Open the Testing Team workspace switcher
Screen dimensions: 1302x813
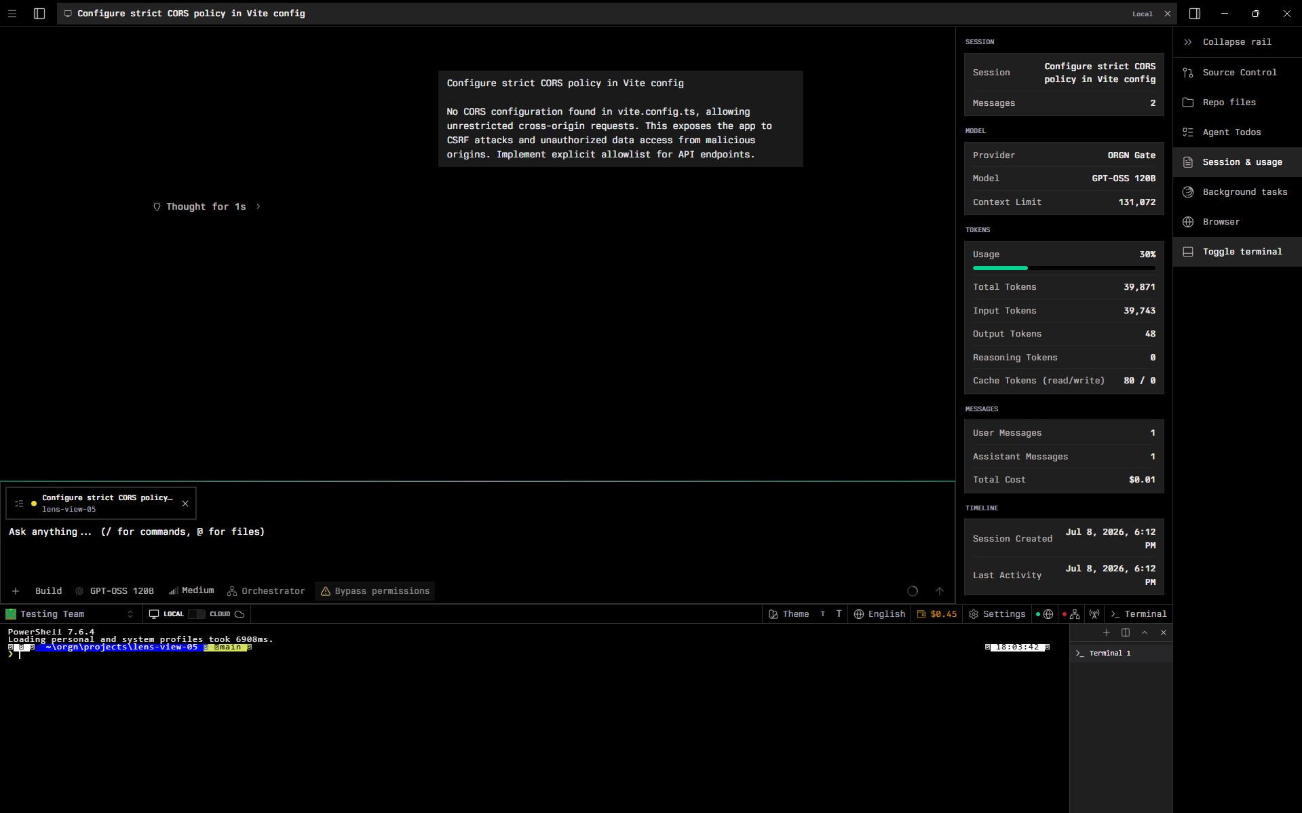coord(70,614)
